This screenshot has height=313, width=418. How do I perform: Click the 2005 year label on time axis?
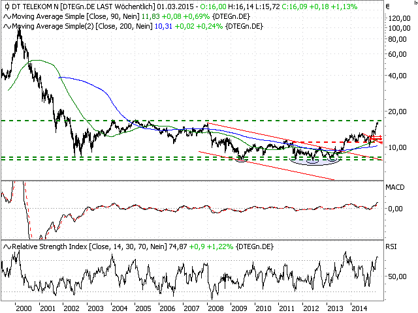(x=143, y=308)
